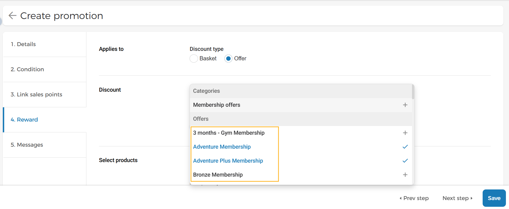Select the Offer discount type radio
This screenshot has height=209, width=509.
click(x=228, y=58)
